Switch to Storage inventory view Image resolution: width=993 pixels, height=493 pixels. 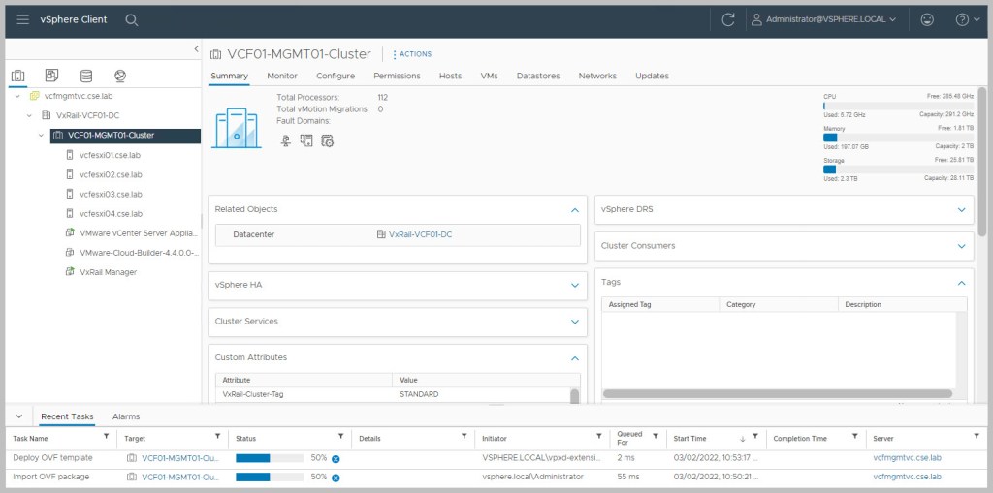pos(86,76)
